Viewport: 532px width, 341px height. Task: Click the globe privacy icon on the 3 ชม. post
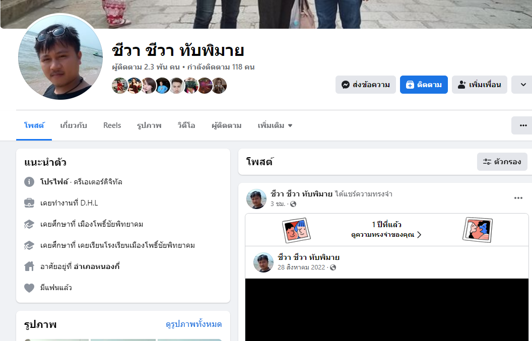point(293,204)
